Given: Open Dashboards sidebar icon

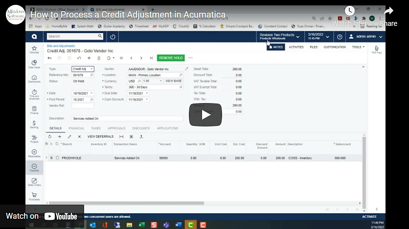Looking at the screenshot, I should [34, 79].
